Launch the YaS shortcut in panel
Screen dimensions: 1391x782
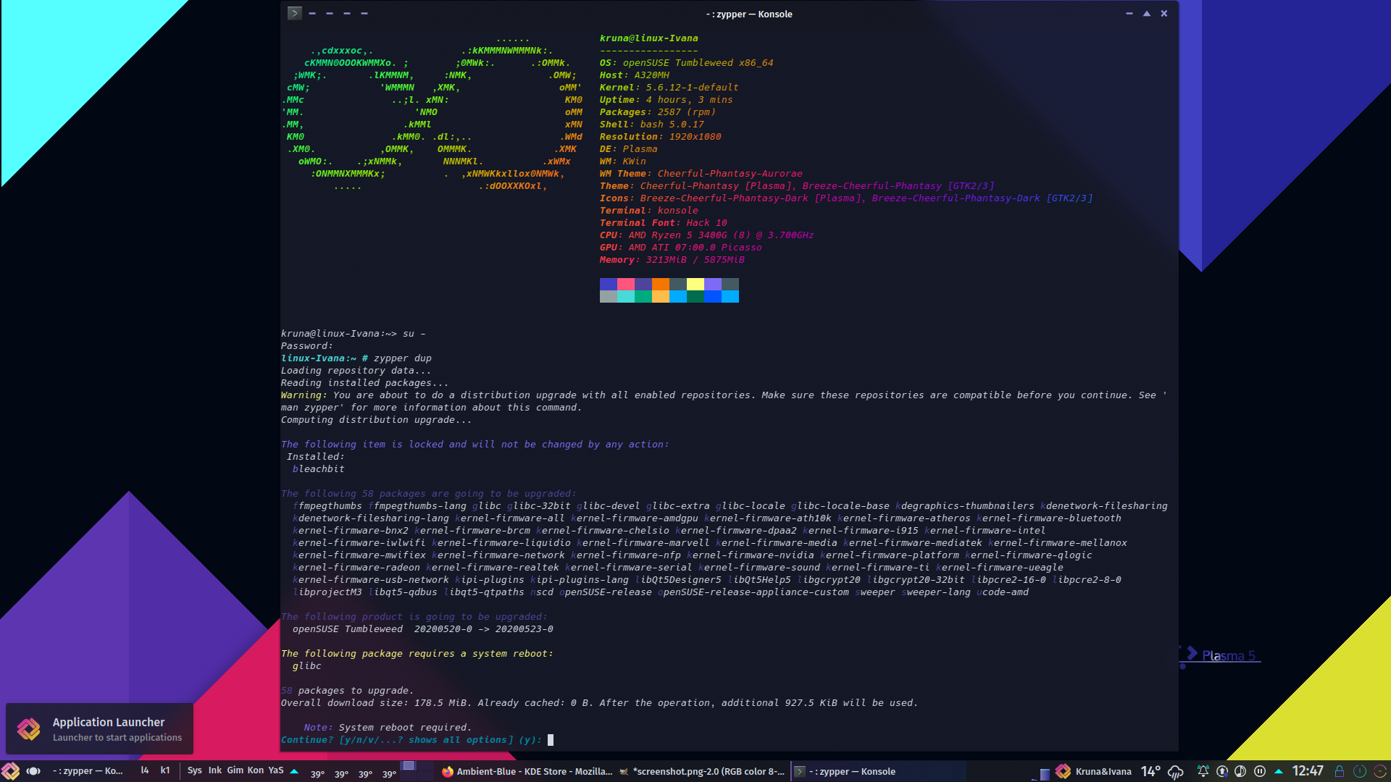point(276,770)
